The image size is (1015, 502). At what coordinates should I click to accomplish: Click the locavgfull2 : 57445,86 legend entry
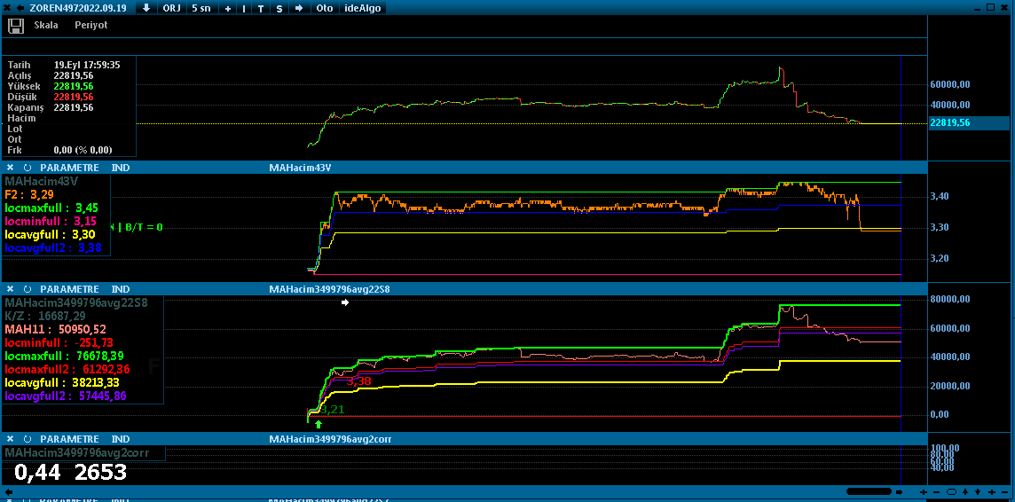click(66, 396)
